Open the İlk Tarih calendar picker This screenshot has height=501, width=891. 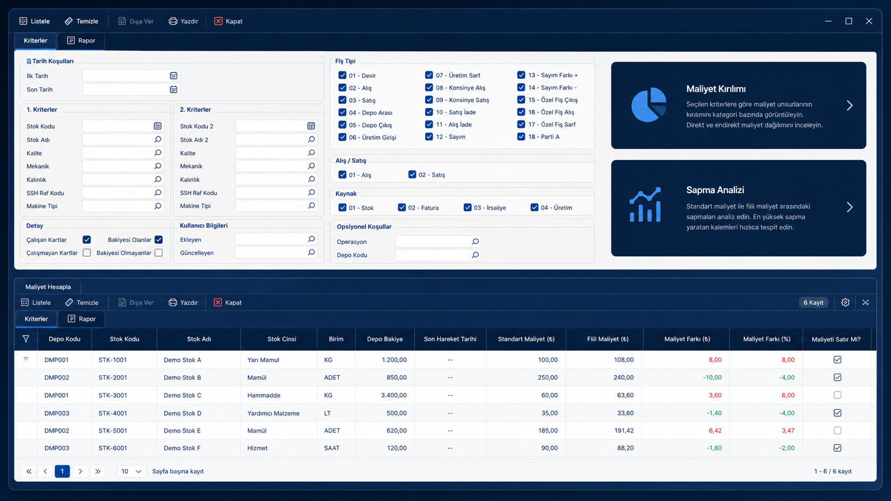pos(173,76)
